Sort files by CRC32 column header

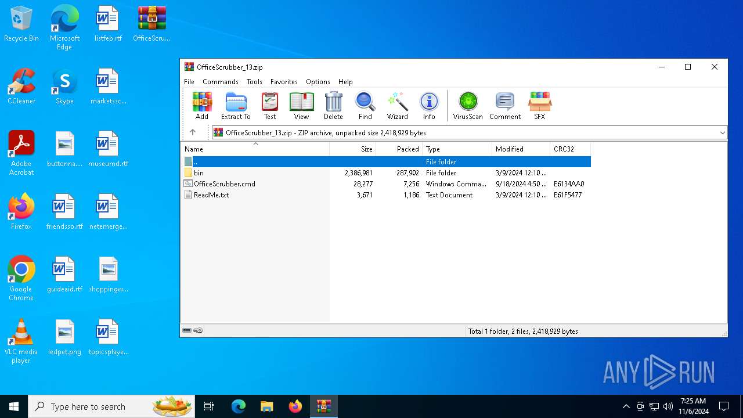[571, 149]
